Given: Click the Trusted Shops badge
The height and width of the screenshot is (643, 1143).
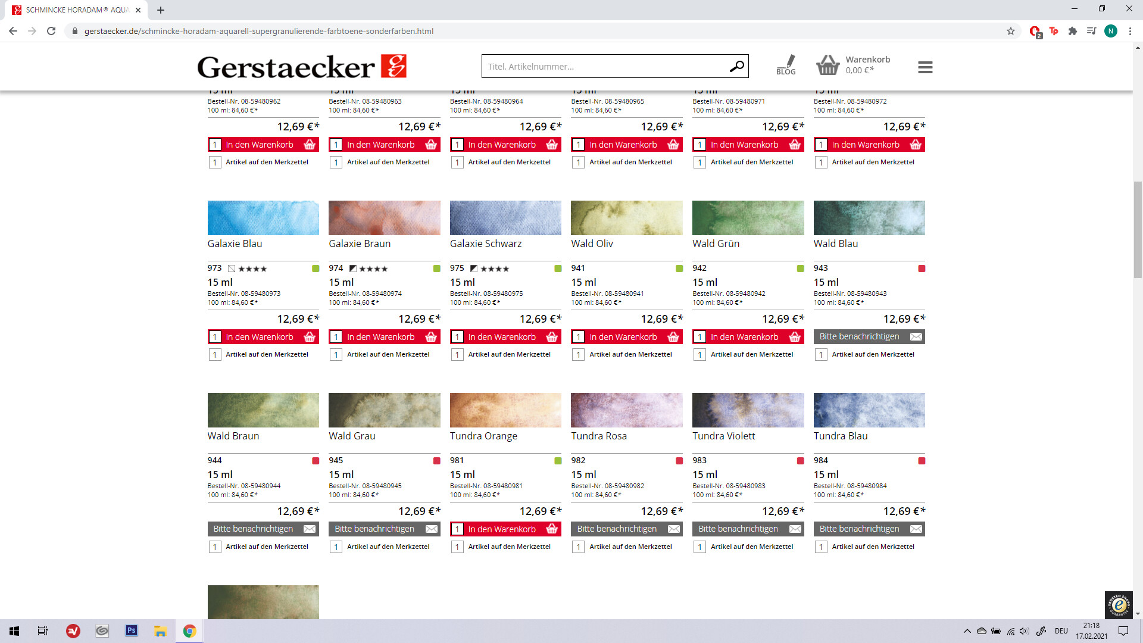Looking at the screenshot, I should [x=1119, y=605].
